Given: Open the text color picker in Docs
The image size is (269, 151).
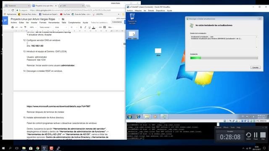Looking at the screenshot, I should coord(94,27).
